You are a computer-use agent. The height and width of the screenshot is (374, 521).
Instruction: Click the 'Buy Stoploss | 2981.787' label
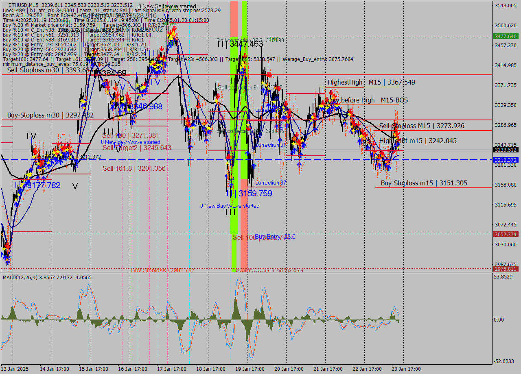[163, 270]
